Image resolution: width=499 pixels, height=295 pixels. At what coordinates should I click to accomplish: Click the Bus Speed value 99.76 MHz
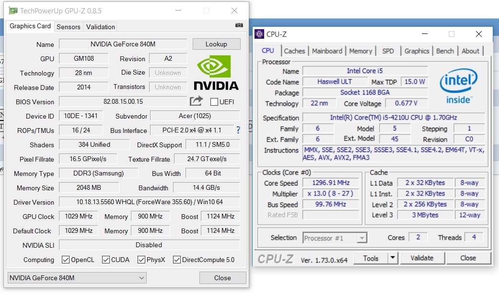331,204
